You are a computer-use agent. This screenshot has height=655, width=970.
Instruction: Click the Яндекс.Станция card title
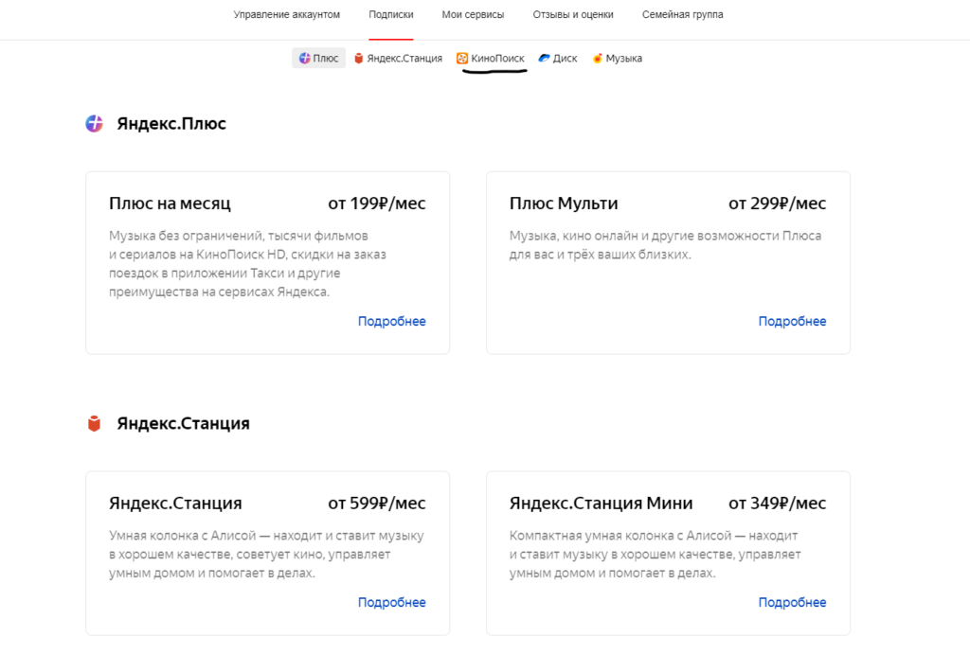point(175,503)
